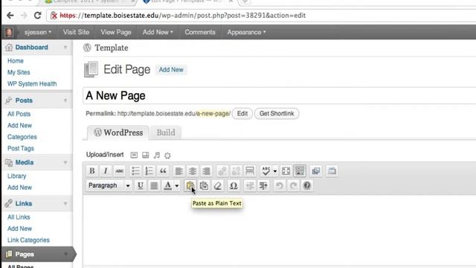
Task: Go back with browser back arrow
Action: [10, 15]
